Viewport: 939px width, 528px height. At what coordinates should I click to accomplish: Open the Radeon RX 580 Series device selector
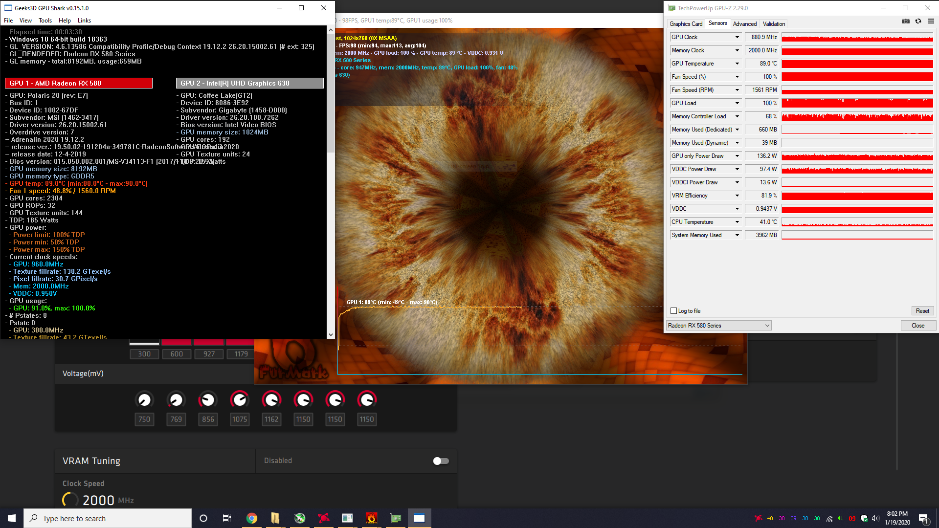coord(718,326)
